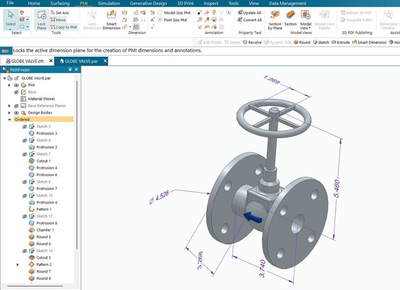Show hidden Sketch 6
Screen dimensions: 400x290
click(x=25, y=140)
